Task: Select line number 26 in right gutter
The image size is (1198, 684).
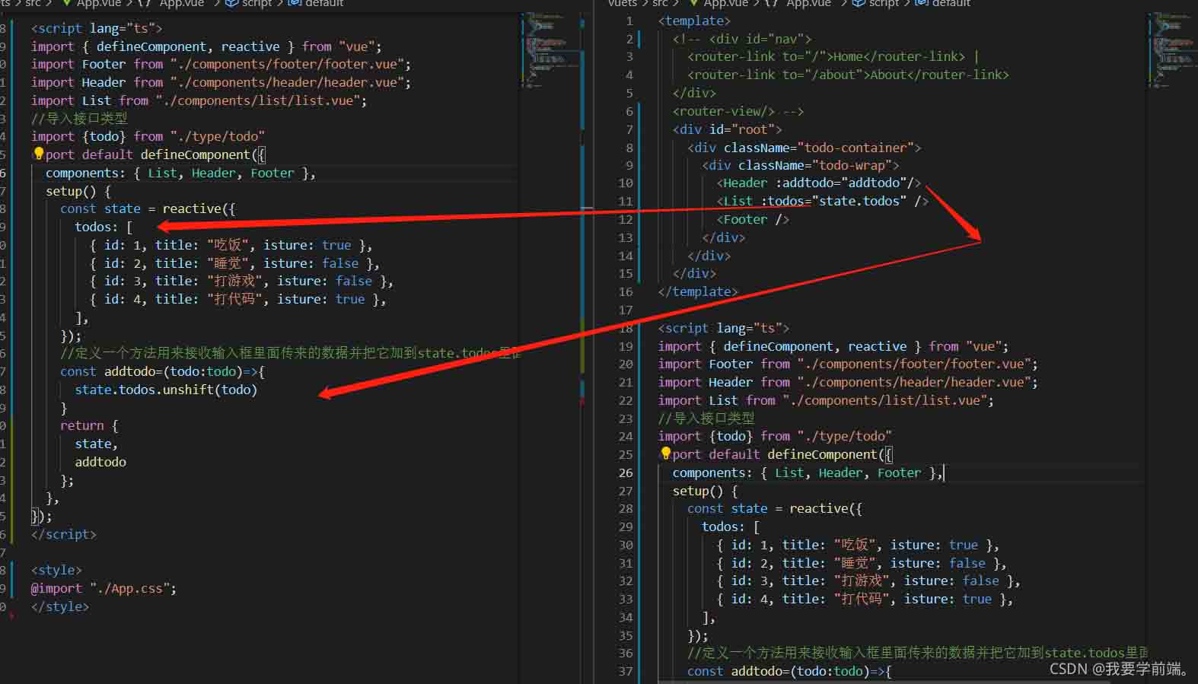Action: point(625,472)
